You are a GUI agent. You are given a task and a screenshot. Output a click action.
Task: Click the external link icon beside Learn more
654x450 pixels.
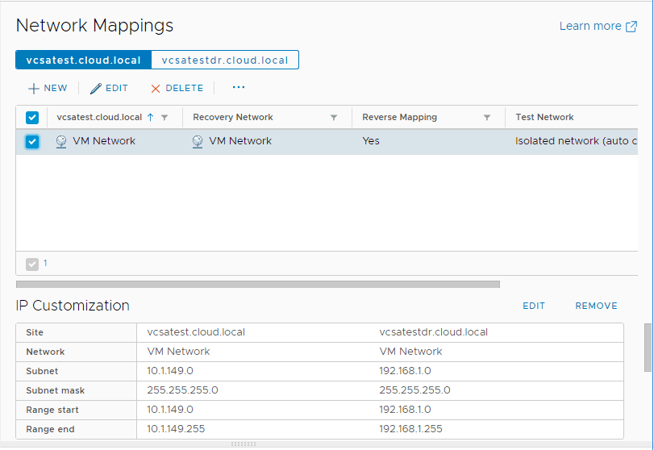(x=631, y=26)
